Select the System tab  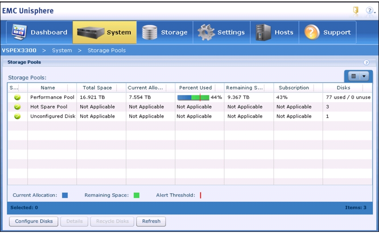105,32
